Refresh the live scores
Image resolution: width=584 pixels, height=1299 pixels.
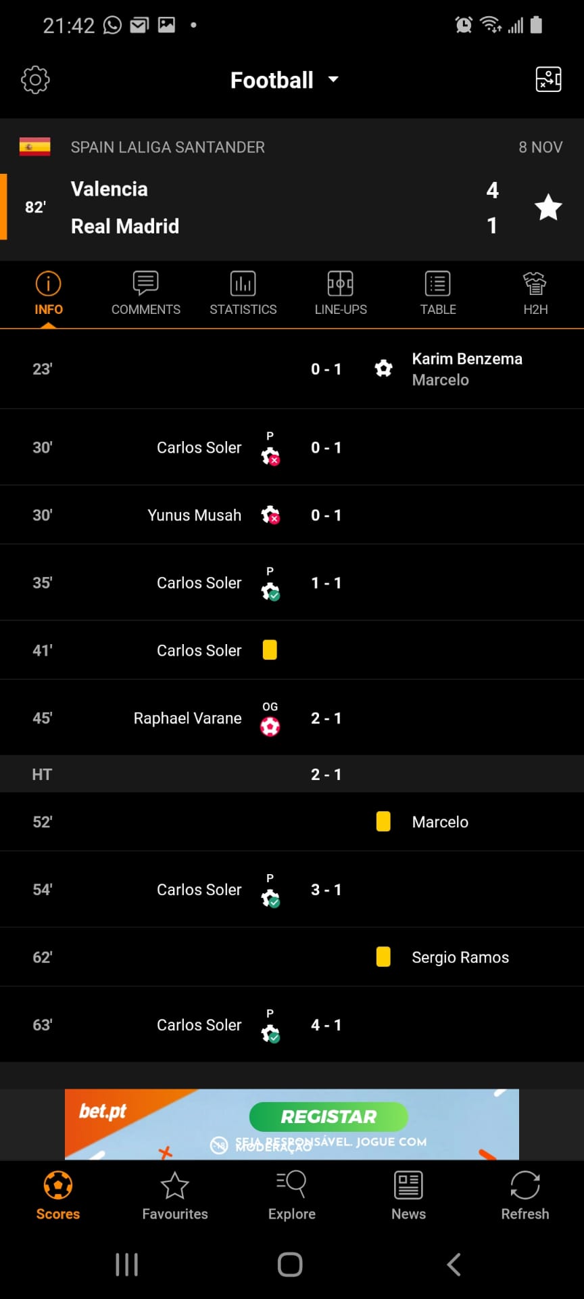point(525,1196)
